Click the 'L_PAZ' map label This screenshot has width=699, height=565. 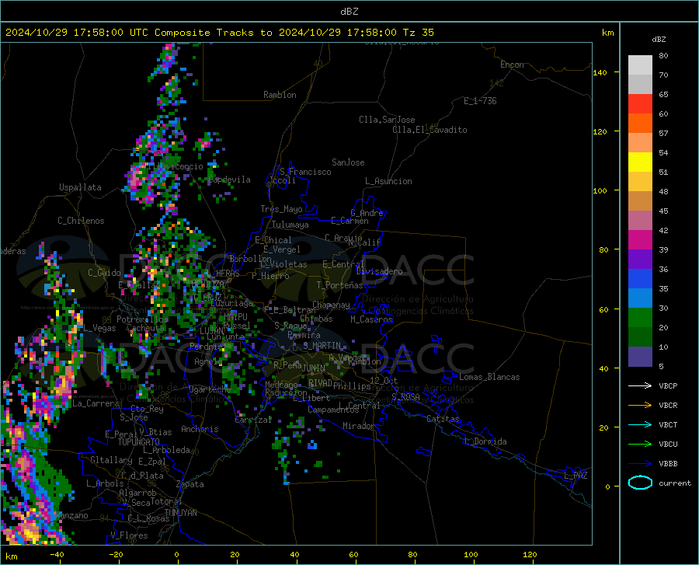[x=576, y=476]
